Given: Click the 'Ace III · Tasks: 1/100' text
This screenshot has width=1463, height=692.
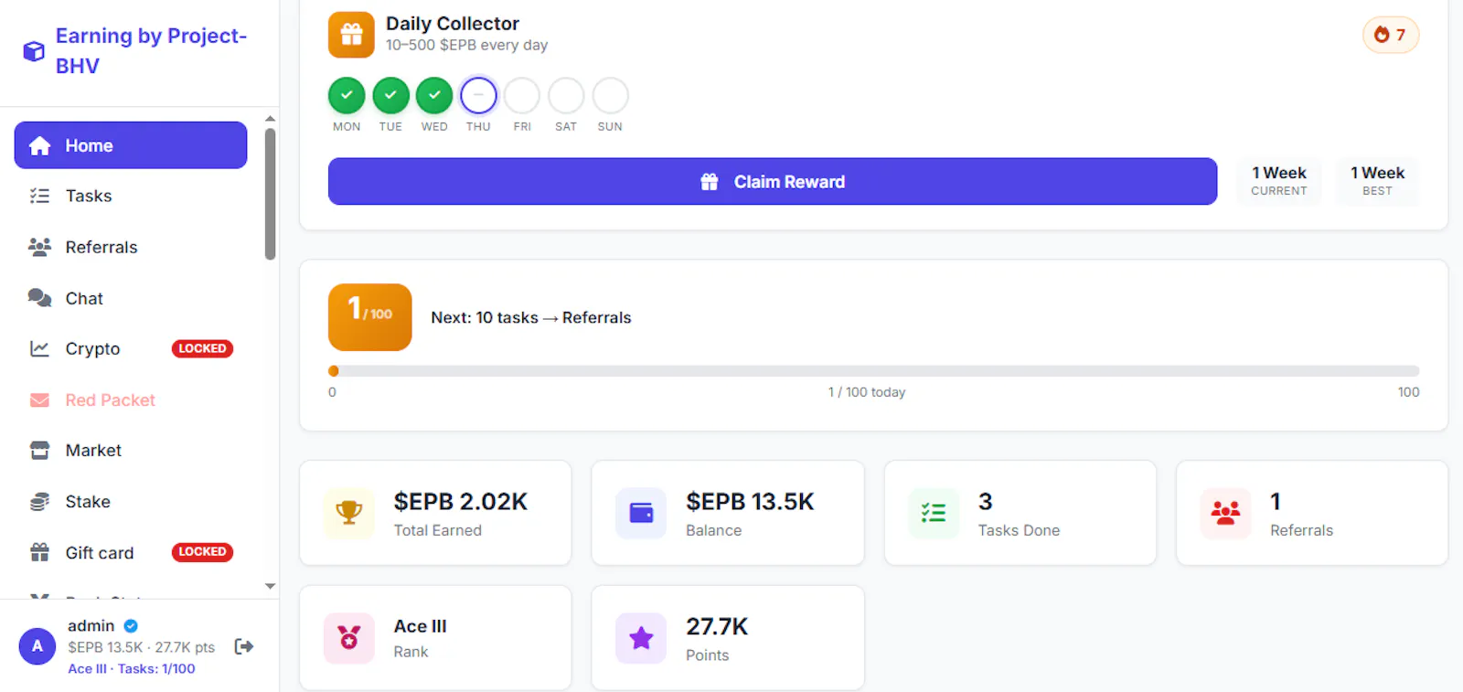Looking at the screenshot, I should point(132,669).
